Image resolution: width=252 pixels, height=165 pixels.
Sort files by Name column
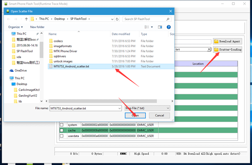point(52,34)
